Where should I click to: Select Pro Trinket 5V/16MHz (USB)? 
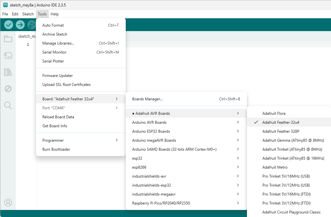pyautogui.click(x=289, y=176)
